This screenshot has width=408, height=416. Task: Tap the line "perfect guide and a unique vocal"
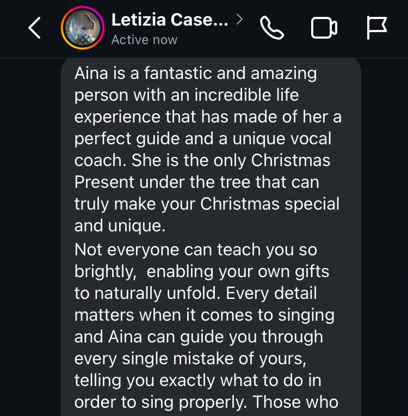click(203, 138)
